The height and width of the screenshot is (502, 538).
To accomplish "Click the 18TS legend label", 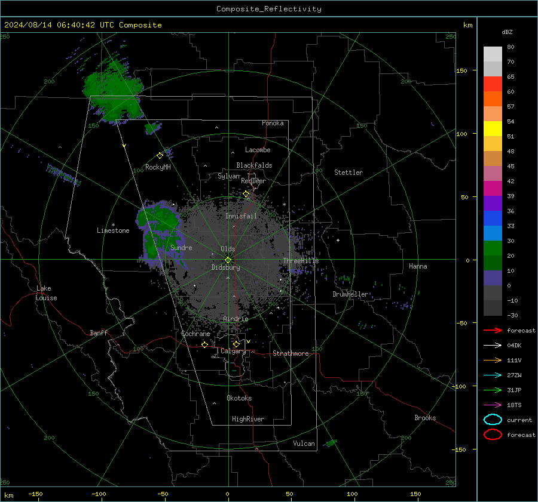I will [514, 405].
